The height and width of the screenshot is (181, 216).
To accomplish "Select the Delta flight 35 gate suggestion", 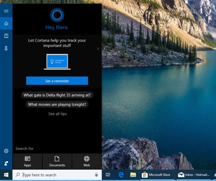I will coord(57,95).
